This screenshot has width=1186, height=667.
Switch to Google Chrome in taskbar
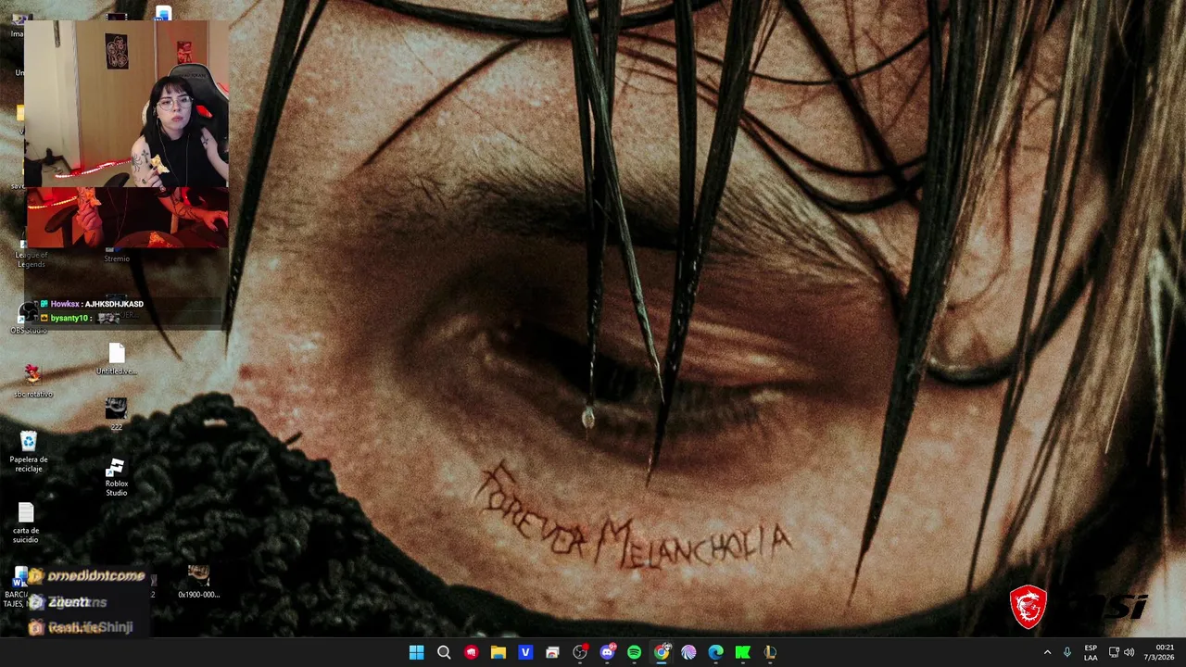[x=662, y=652]
